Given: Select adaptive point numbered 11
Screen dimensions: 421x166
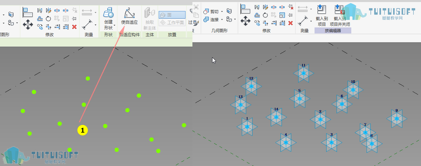Looking at the screenshot, I should click(x=303, y=73).
